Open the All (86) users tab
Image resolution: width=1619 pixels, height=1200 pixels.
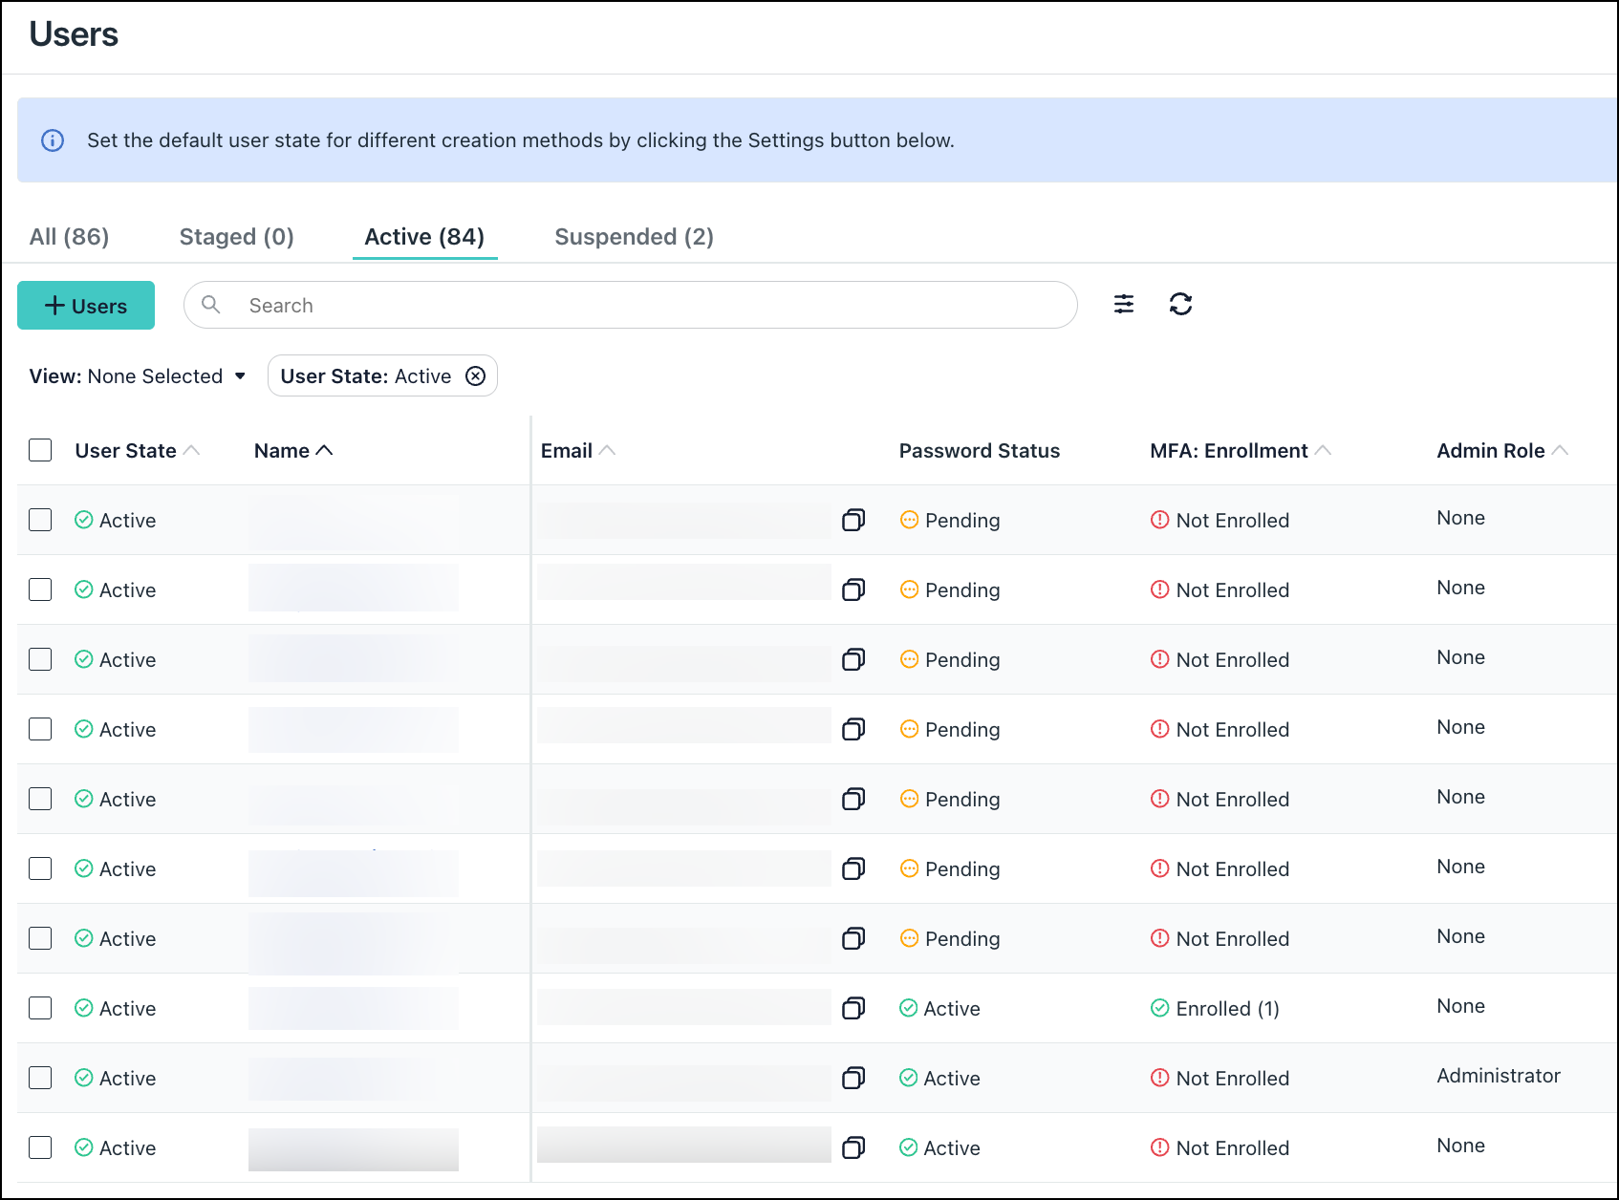click(x=68, y=236)
